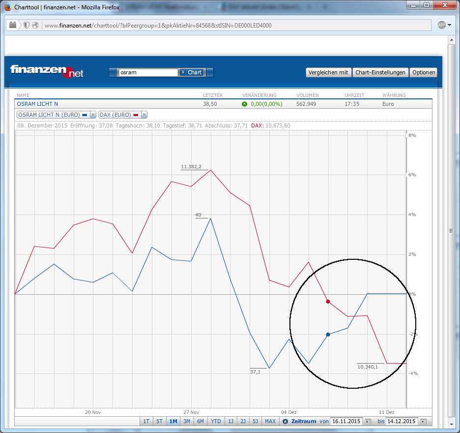Toggle the Zeitraum collapse arrow icon
Screen dimensions: 460x433
click(285, 422)
